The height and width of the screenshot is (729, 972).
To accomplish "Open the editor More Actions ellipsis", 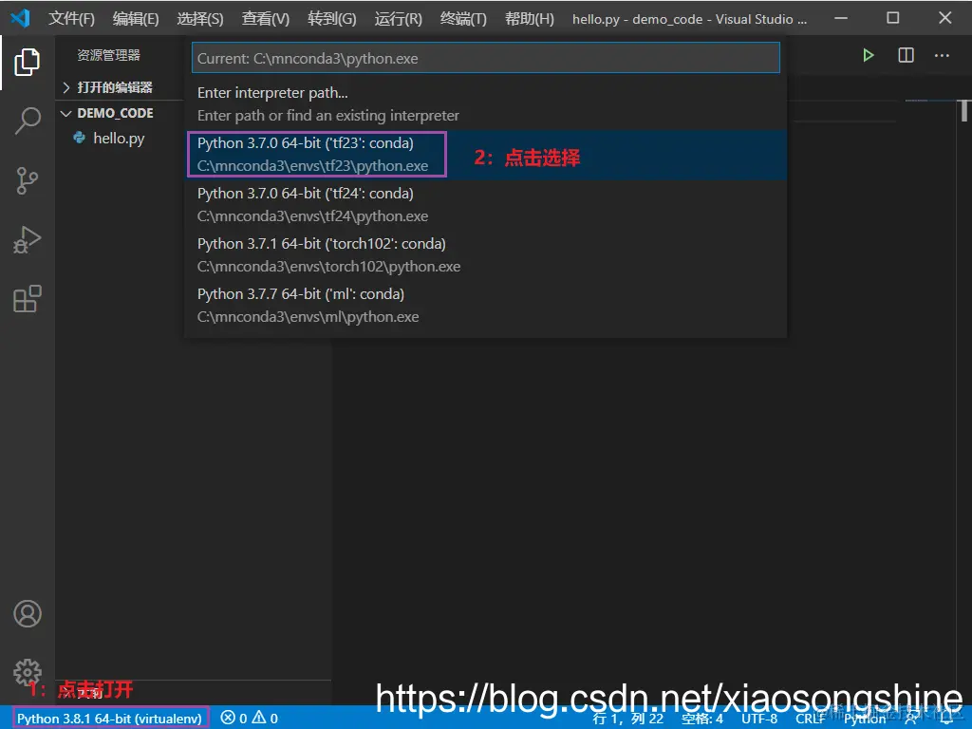I will (x=942, y=56).
